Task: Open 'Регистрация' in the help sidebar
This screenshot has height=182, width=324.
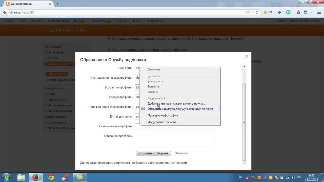Action: [54, 47]
